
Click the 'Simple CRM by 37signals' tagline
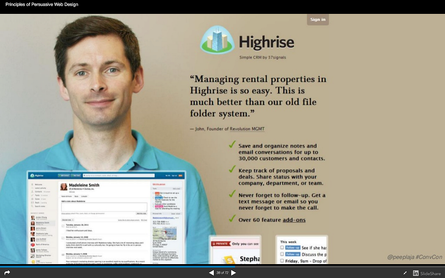262,57
